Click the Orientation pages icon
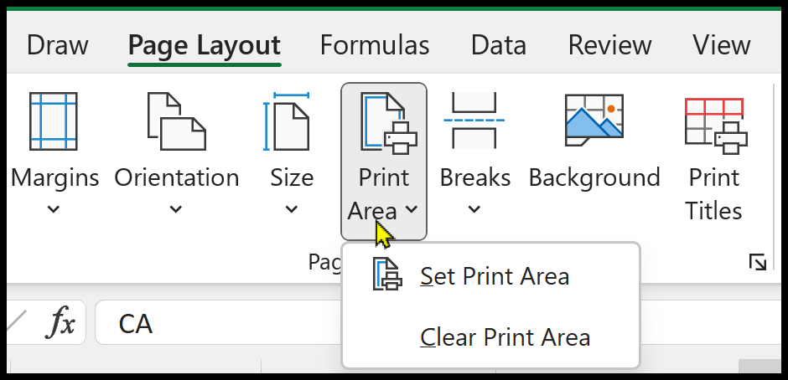Viewport: 788px width, 380px height. point(176,121)
